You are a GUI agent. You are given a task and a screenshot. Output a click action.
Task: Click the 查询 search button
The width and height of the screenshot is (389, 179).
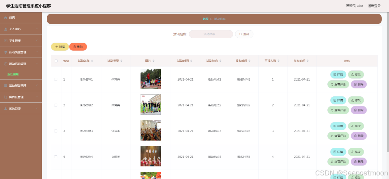(244, 34)
